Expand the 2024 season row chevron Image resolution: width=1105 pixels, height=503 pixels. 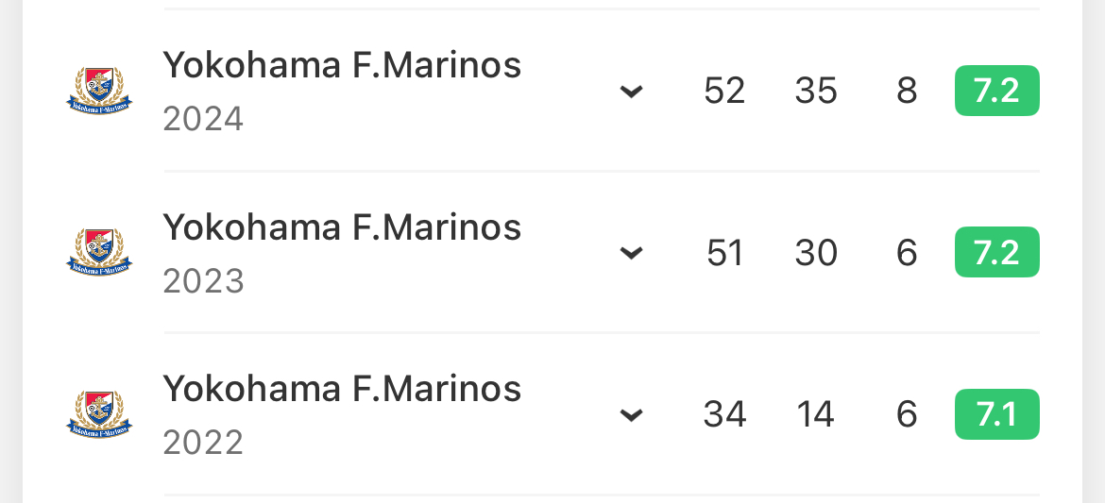pyautogui.click(x=631, y=92)
